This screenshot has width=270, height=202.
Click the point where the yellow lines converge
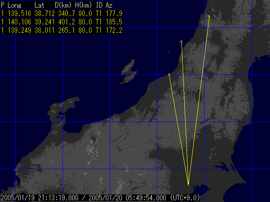point(188,184)
